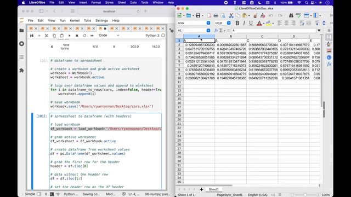Click the Sum sigma icon
Image resolution: width=351 pixels, height=197 pixels.
(221, 31)
